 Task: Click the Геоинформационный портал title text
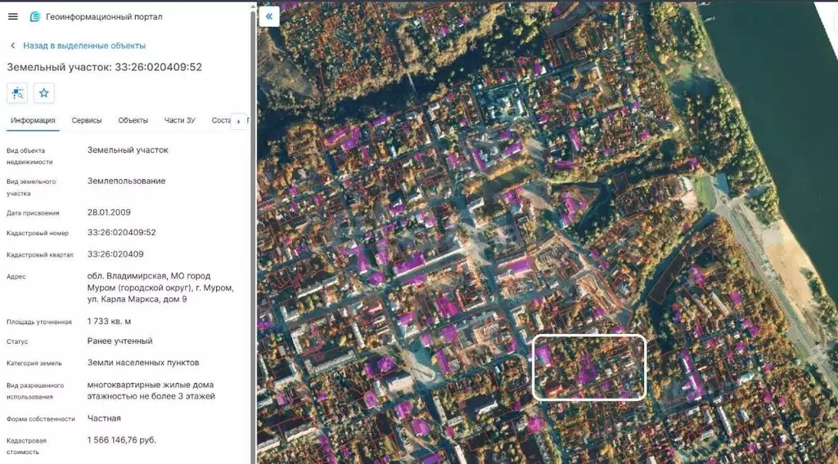click(x=104, y=16)
